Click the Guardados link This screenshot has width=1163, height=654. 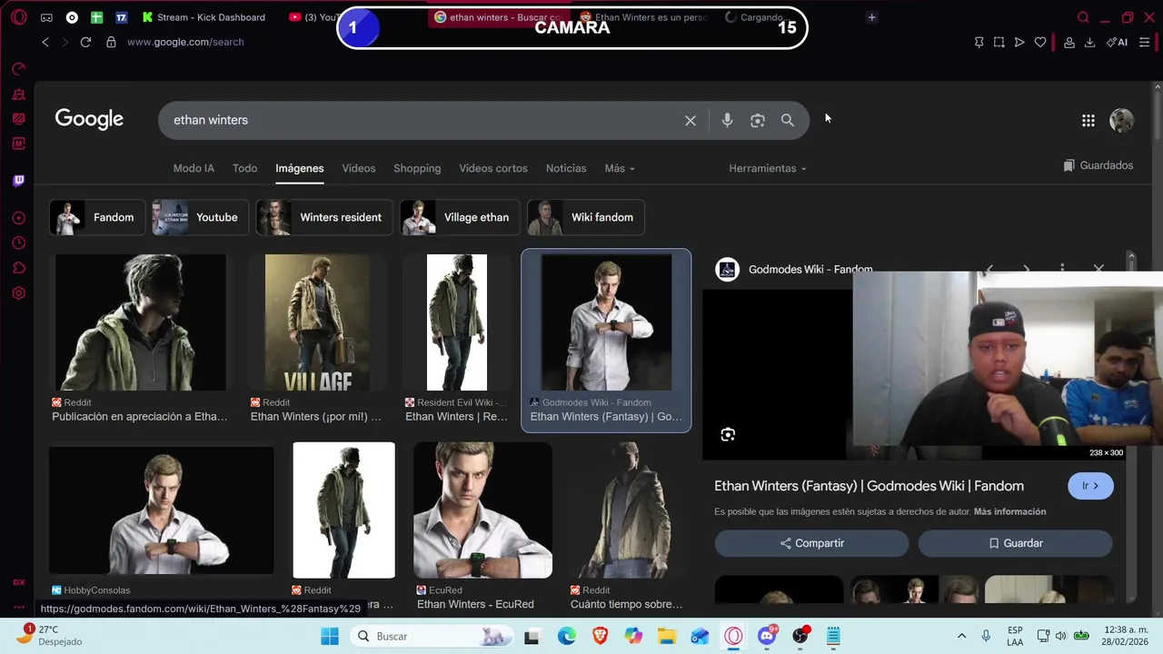coord(1098,165)
